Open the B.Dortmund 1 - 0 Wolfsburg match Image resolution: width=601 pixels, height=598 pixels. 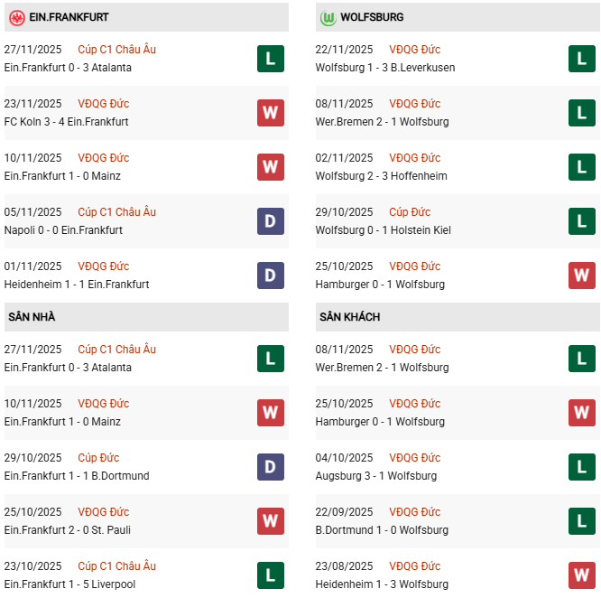(380, 530)
